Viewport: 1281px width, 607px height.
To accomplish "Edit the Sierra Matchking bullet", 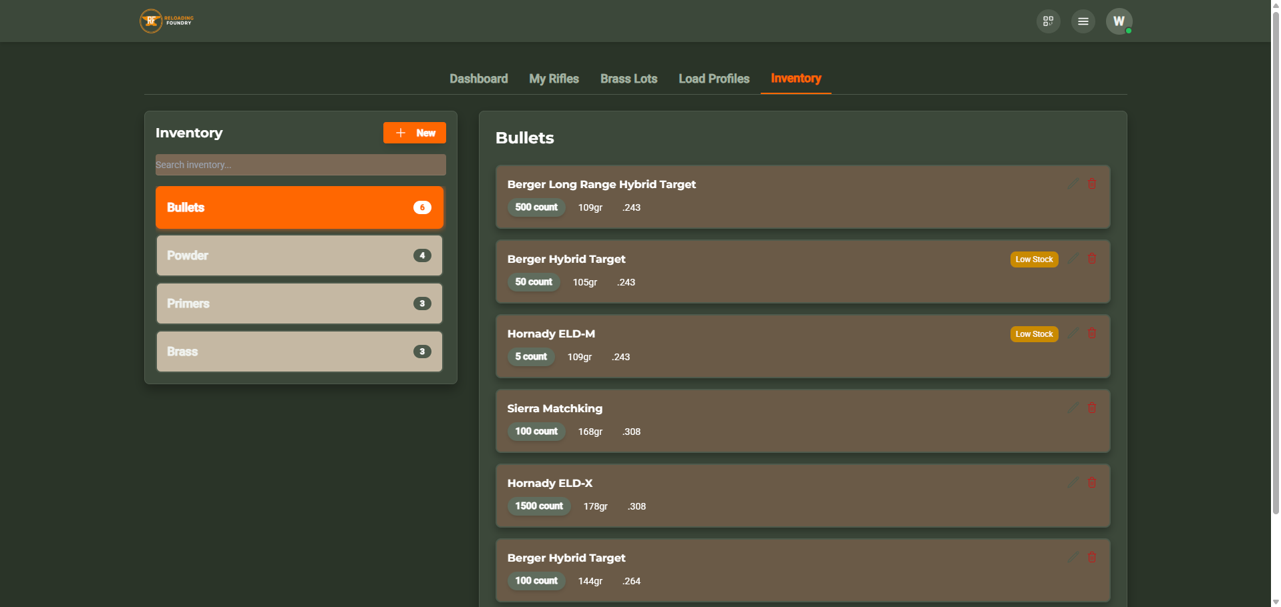I will (x=1073, y=407).
